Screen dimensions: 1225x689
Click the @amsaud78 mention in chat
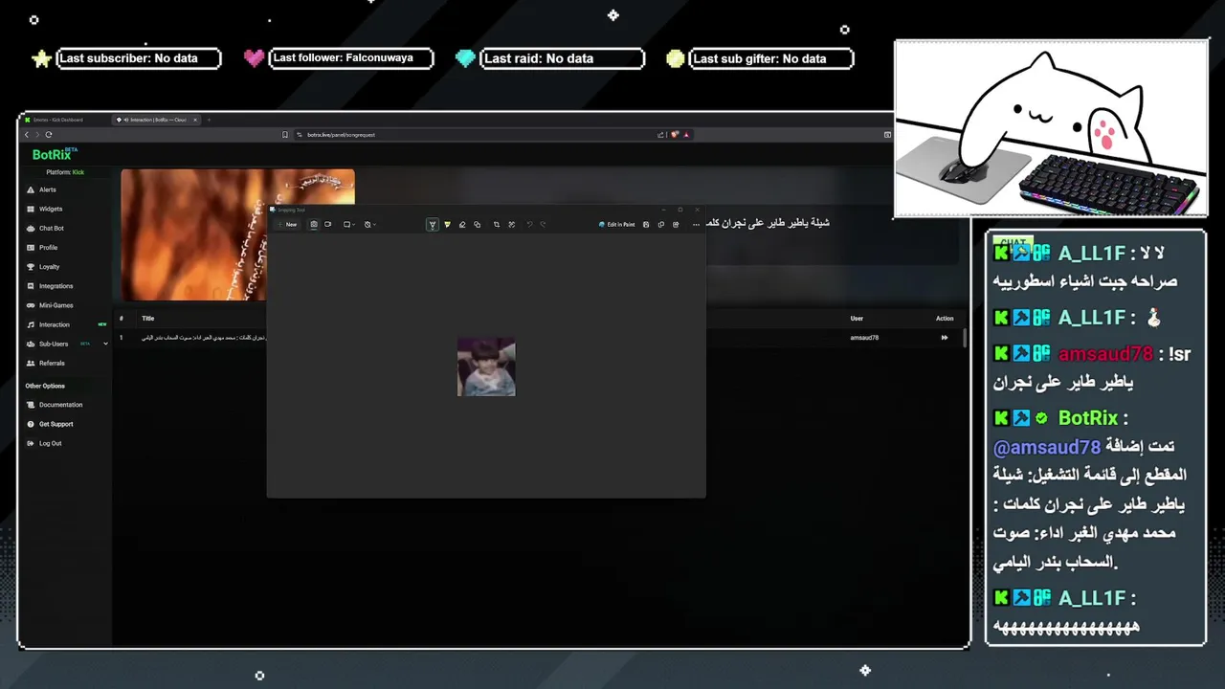pyautogui.click(x=1047, y=447)
